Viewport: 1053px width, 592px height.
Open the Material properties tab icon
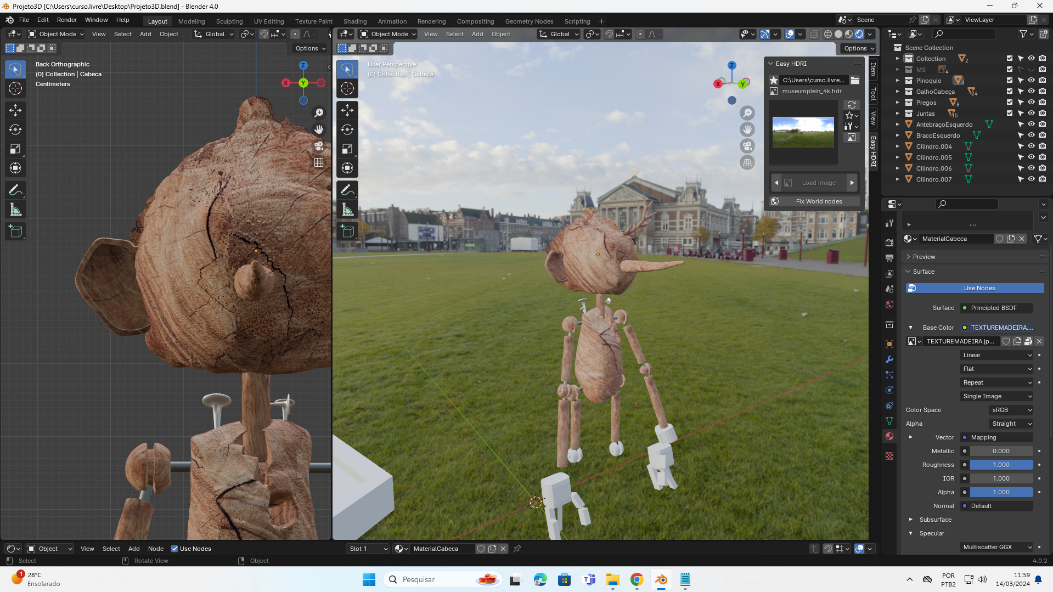889,436
